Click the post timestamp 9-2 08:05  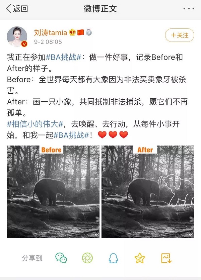48,42
